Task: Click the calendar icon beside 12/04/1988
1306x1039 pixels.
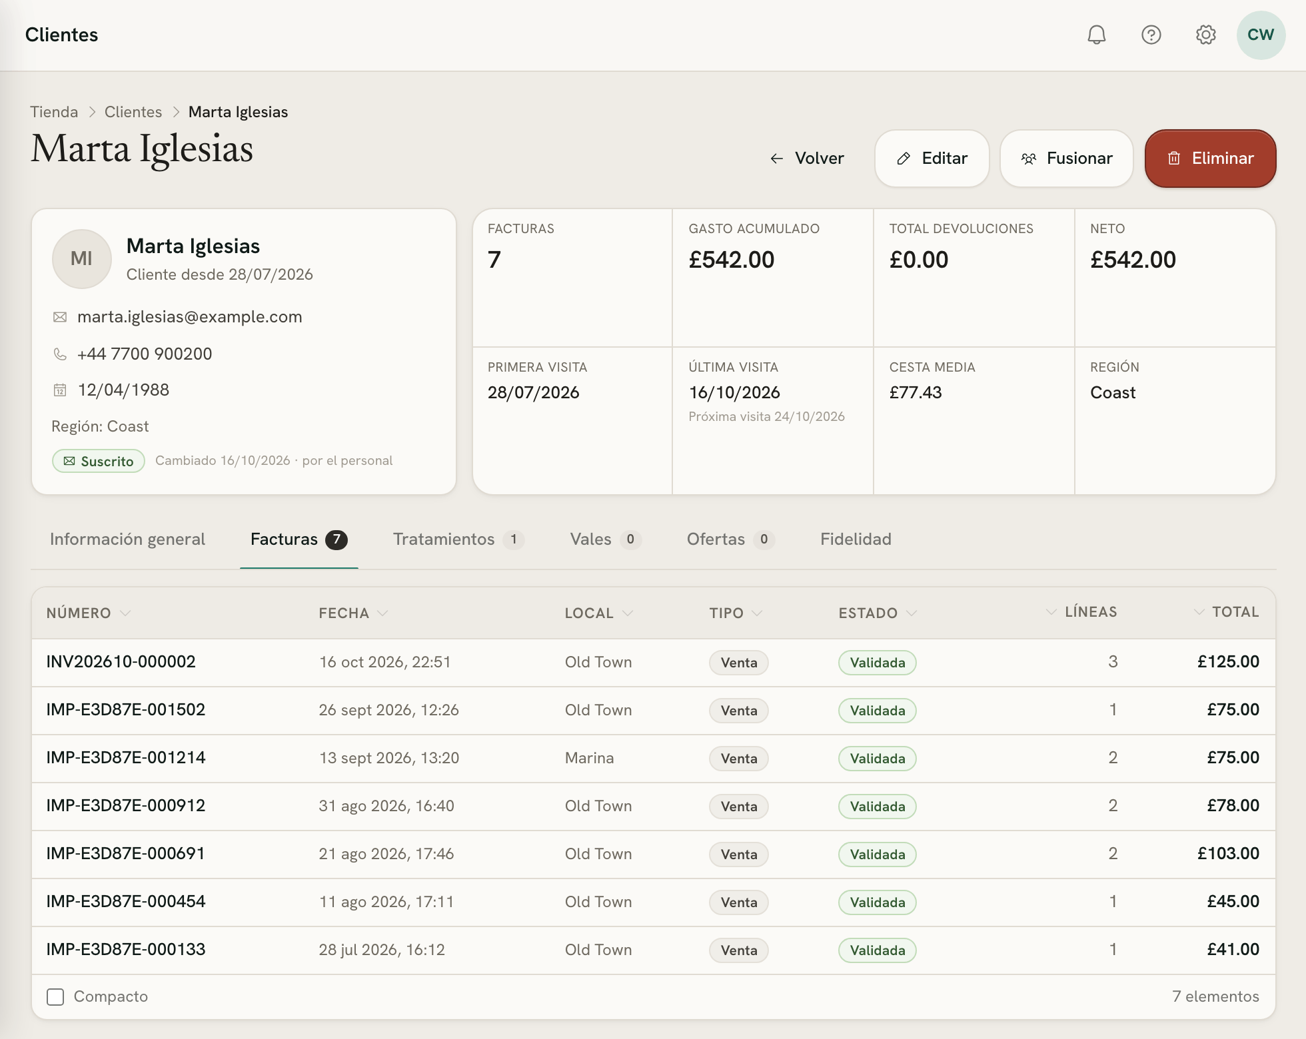Action: [60, 390]
